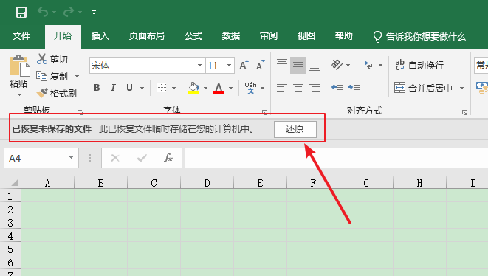Click the text orientation icon
Screen dimensions: 488x276
point(337,65)
